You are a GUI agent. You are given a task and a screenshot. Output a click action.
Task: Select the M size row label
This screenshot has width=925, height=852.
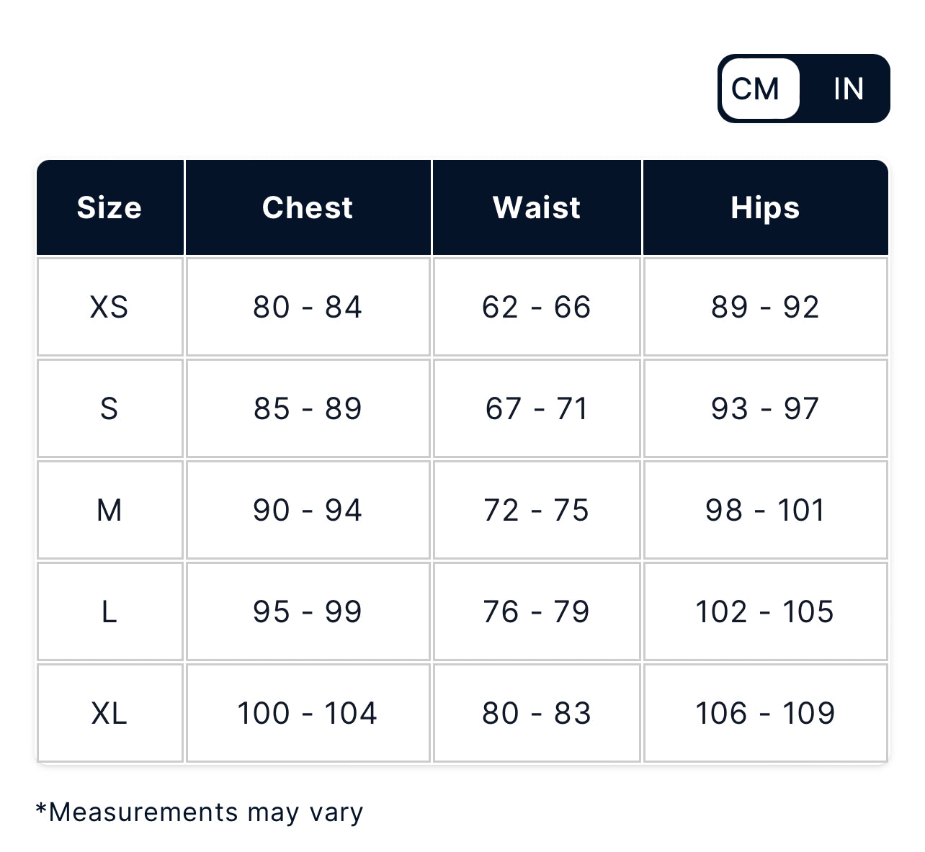[x=110, y=510]
